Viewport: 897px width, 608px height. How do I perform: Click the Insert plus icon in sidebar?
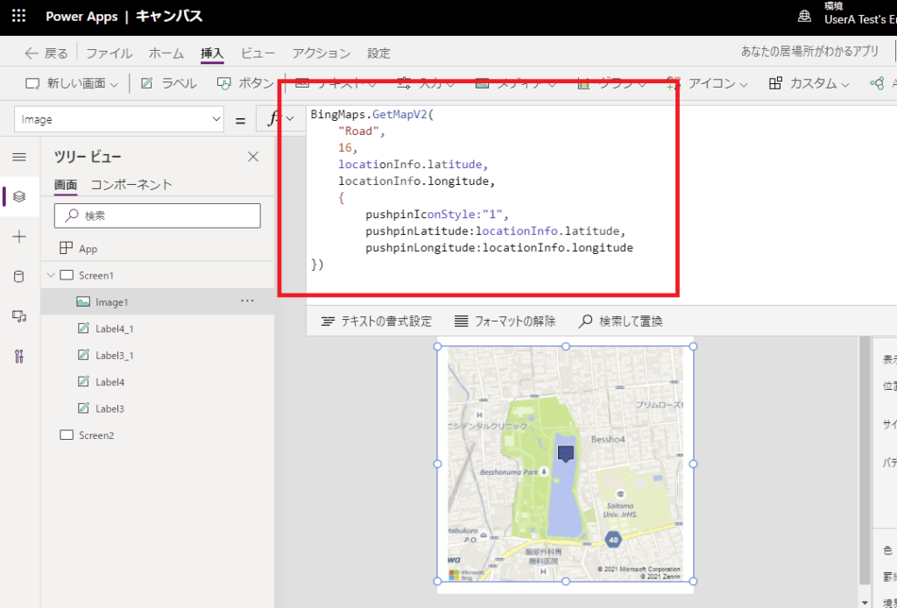tap(19, 237)
